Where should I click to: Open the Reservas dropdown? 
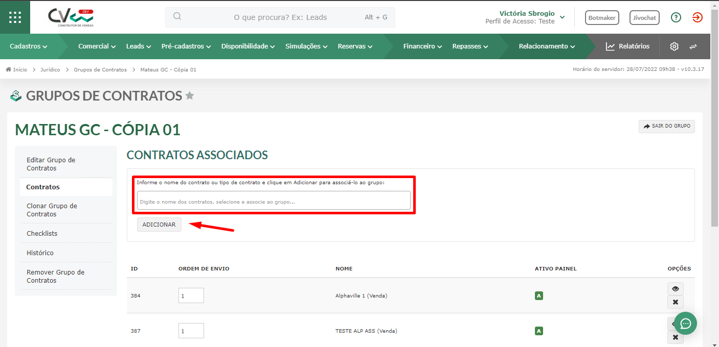pos(355,46)
